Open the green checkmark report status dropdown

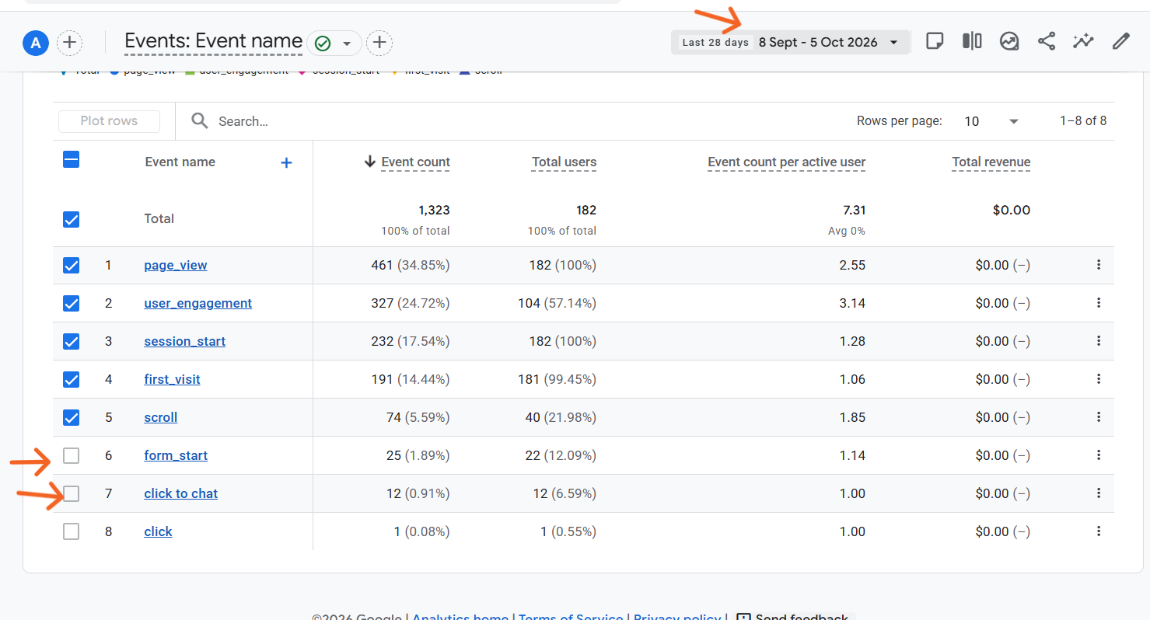(334, 44)
